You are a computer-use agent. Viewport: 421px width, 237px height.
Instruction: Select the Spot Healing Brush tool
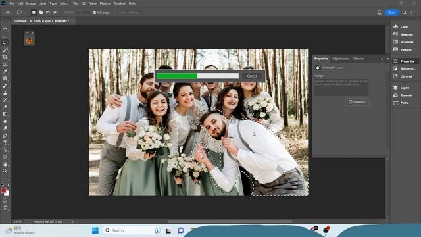click(5, 78)
